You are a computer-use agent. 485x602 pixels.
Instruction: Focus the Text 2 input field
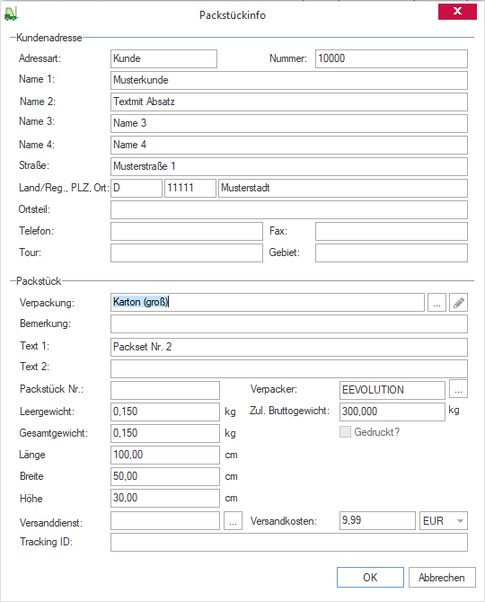[289, 368]
